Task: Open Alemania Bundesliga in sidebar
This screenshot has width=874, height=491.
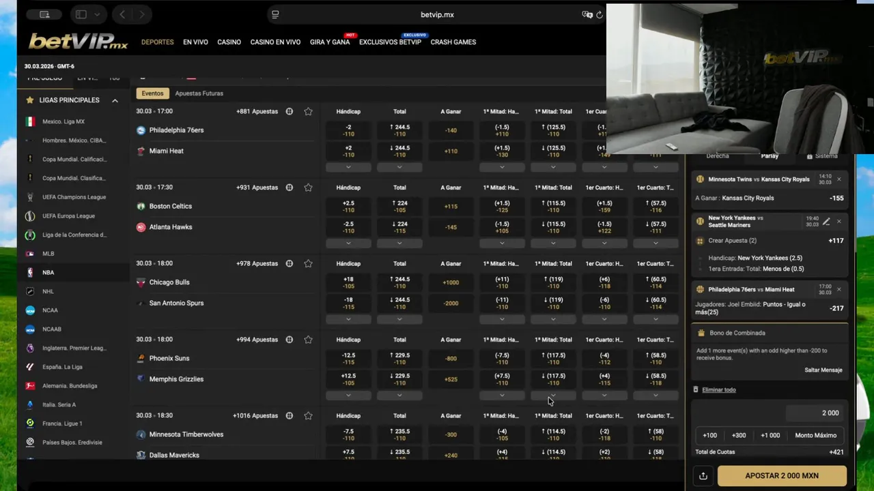Action: click(70, 386)
